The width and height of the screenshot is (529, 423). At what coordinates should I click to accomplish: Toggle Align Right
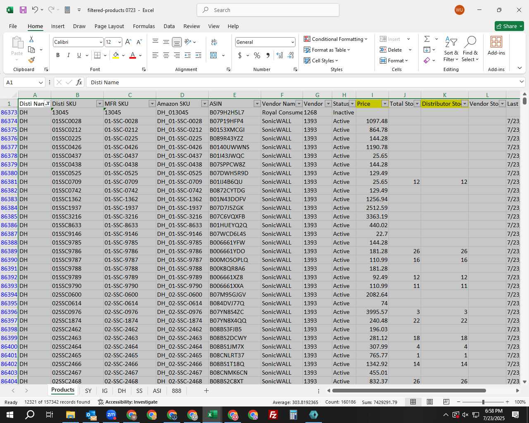click(177, 55)
